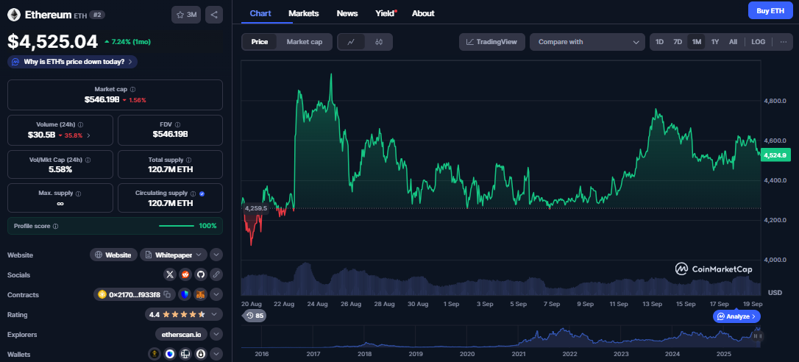The image size is (799, 362).
Task: Open the Chart tab
Action: (x=260, y=13)
